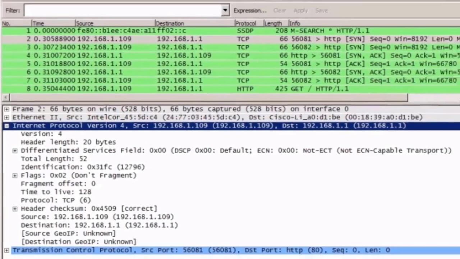Screen dimensions: 460x259
Task: Click the display Filter input field
Action: tap(123, 10)
